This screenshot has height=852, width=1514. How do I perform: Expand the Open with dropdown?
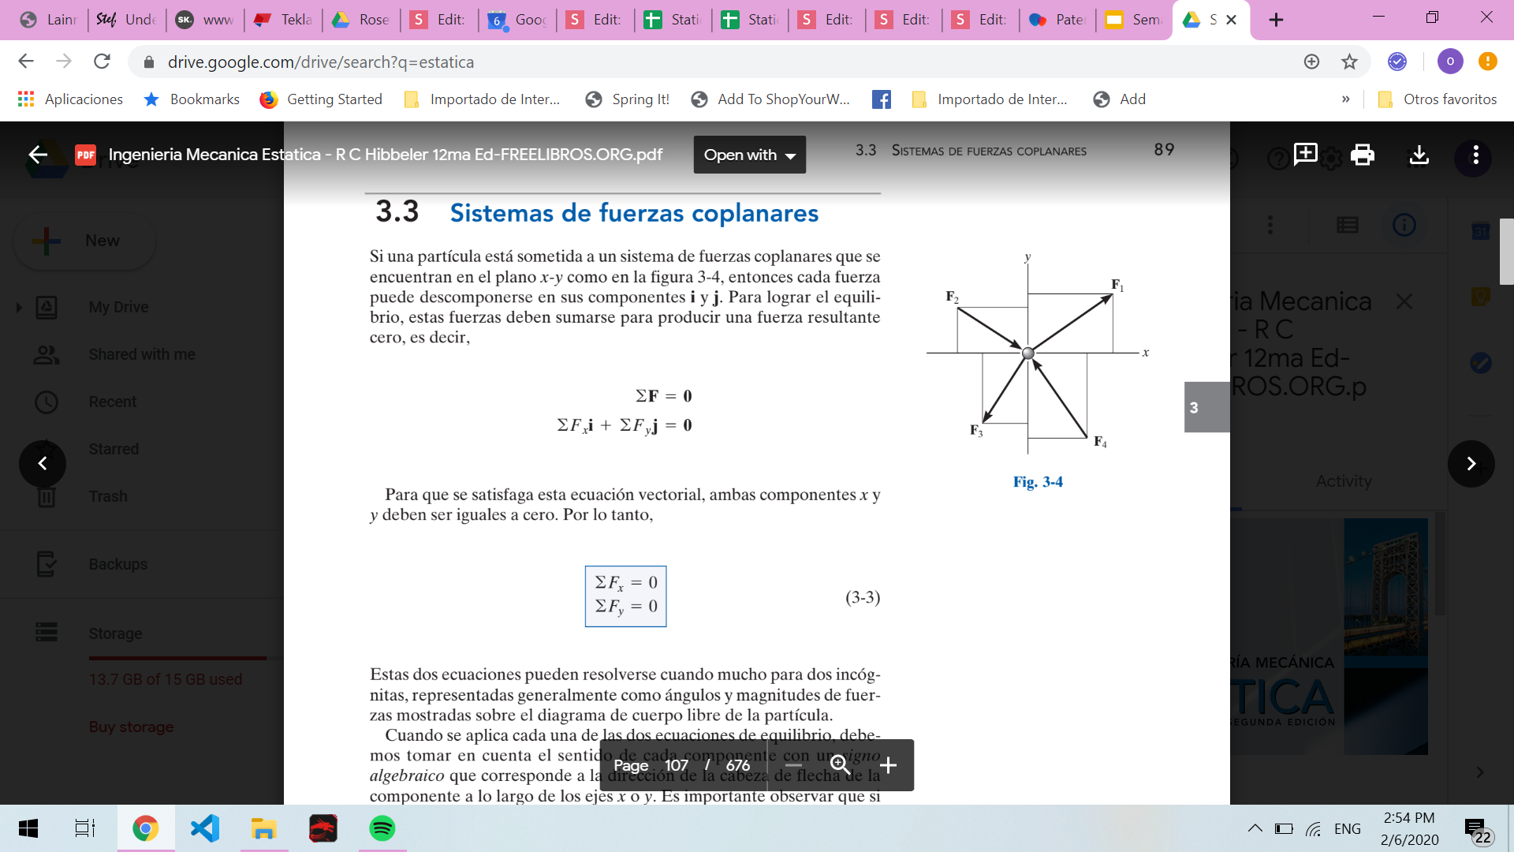point(749,155)
